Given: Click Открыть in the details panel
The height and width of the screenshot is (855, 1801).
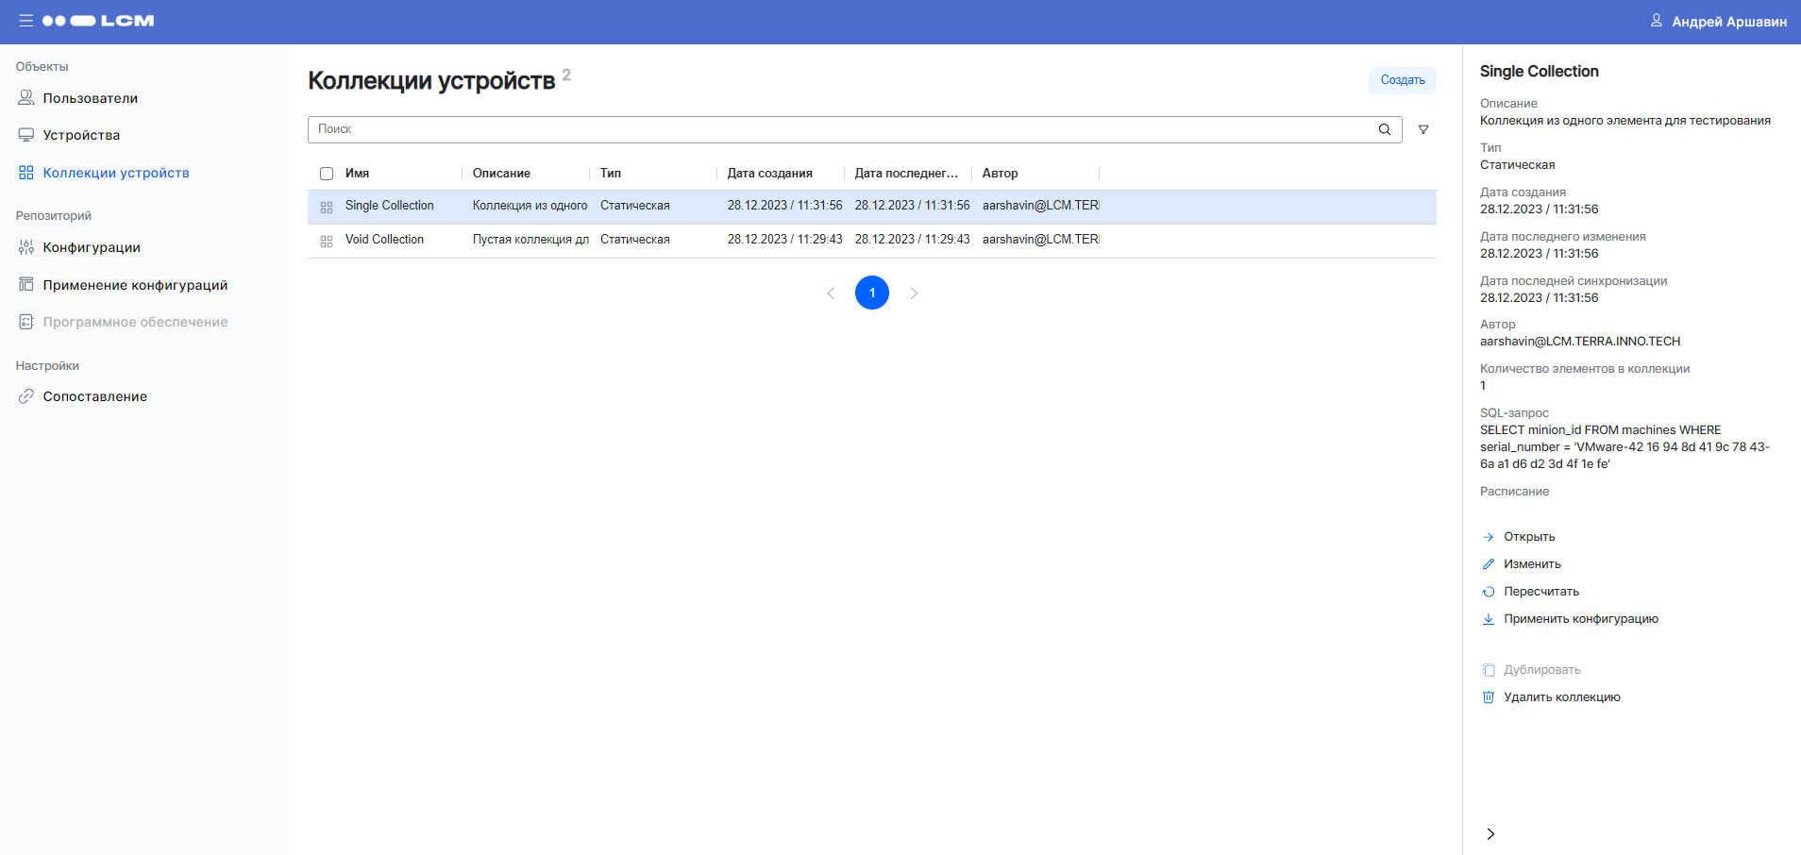Looking at the screenshot, I should click(1529, 537).
